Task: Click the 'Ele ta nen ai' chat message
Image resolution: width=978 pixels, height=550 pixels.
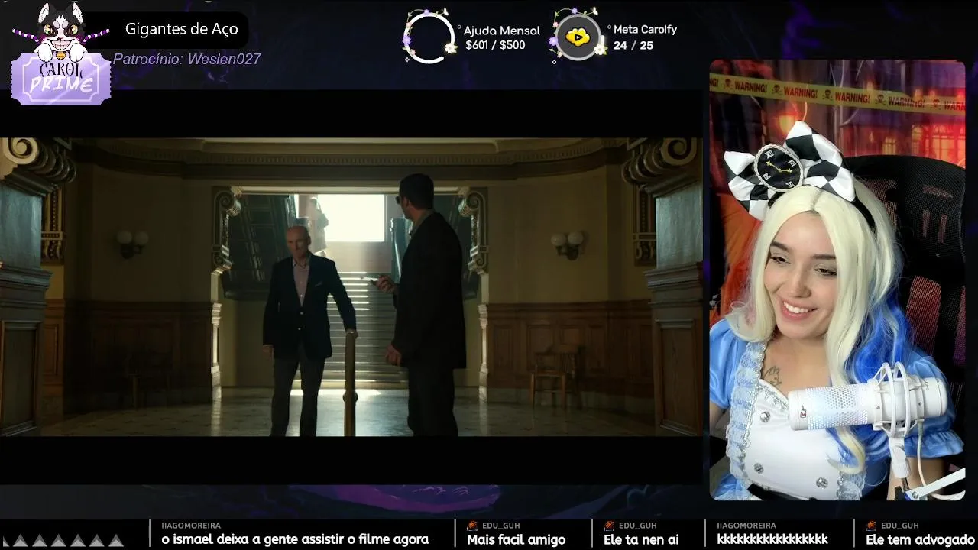Action: (x=641, y=539)
